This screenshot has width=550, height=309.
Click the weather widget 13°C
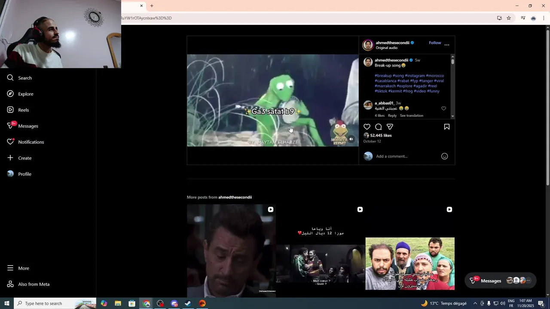point(443,303)
